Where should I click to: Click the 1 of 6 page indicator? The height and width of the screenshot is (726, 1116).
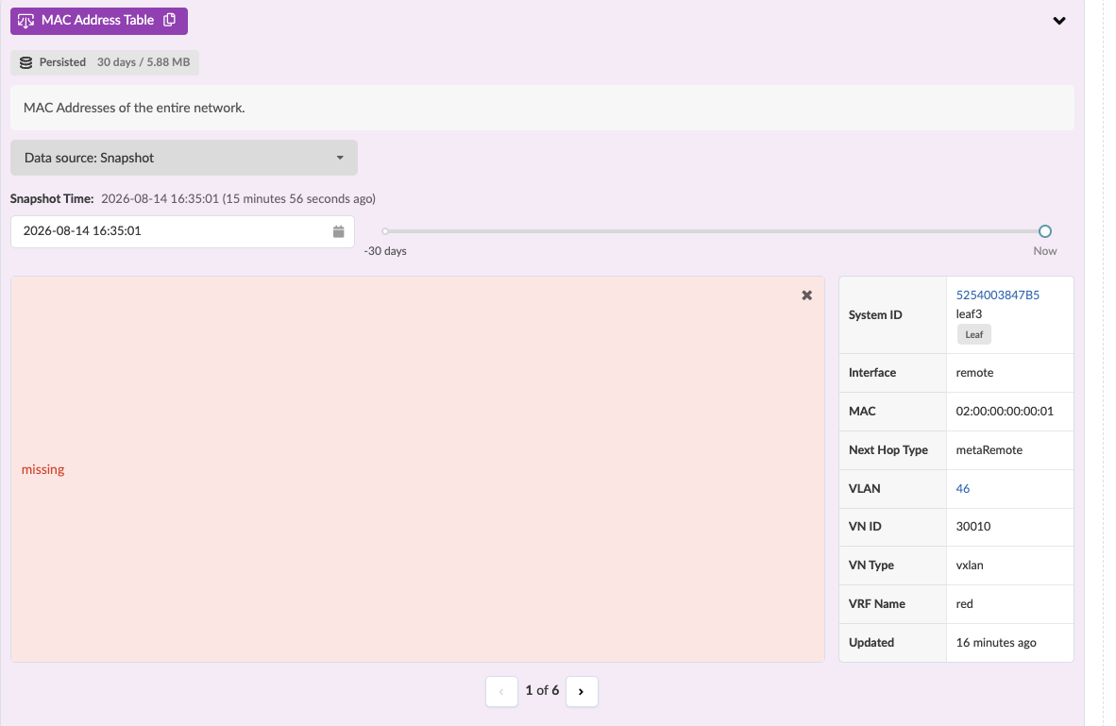(x=542, y=691)
